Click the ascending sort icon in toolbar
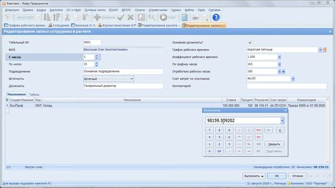The image size is (335, 188). tap(47, 17)
